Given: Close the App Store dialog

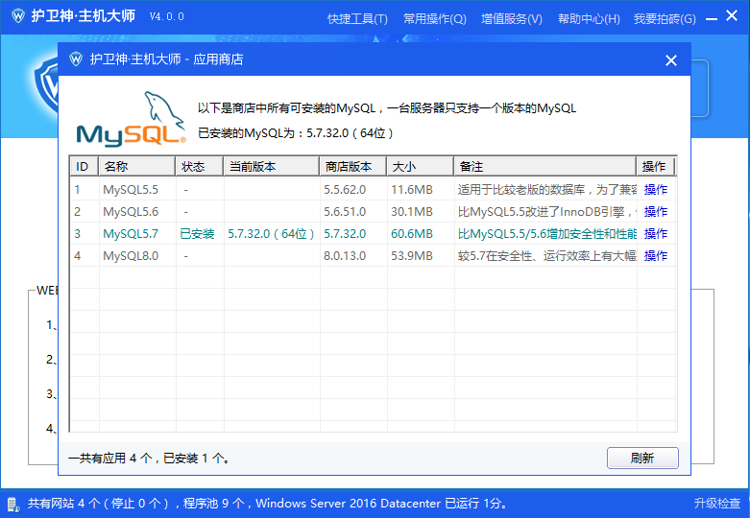Looking at the screenshot, I should tap(671, 60).
